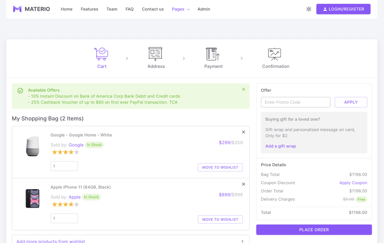Click the chevron between Address and Payment
This screenshot has height=243, width=384.
pyautogui.click(x=184, y=59)
